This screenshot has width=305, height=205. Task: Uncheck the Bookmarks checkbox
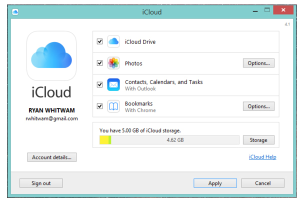pyautogui.click(x=99, y=106)
